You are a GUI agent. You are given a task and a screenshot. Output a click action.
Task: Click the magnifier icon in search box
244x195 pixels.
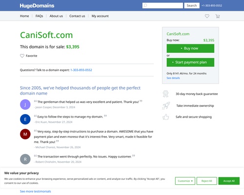pyautogui.click(x=145, y=5)
